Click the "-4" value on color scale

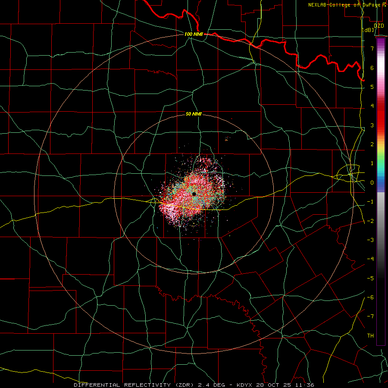[370, 259]
